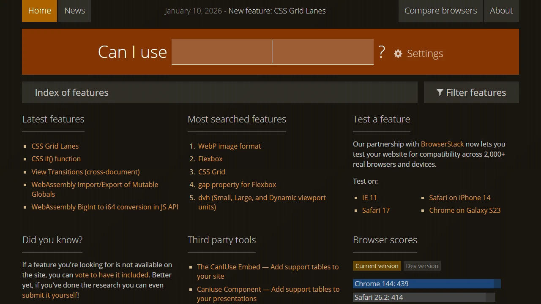This screenshot has height=304, width=541.
Task: Click the filter funnel icon
Action: pos(440,92)
